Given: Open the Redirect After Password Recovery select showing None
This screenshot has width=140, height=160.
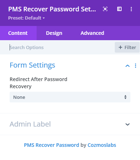Looking at the screenshot, I should 70,97.
